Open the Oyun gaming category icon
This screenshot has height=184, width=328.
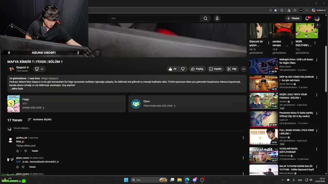tap(136, 104)
